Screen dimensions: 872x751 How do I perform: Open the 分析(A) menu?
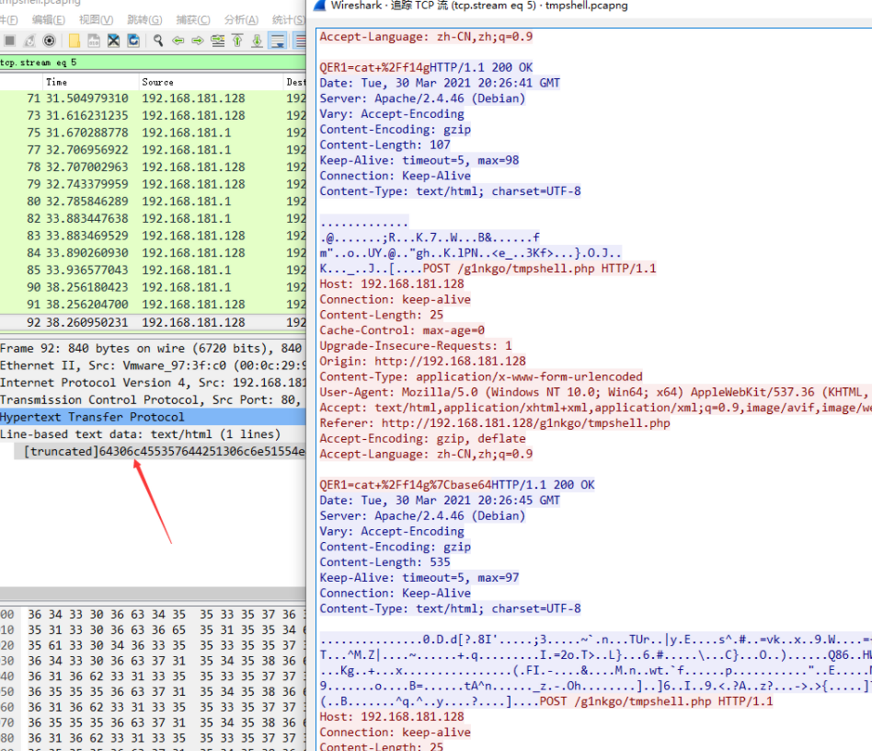tap(240, 19)
